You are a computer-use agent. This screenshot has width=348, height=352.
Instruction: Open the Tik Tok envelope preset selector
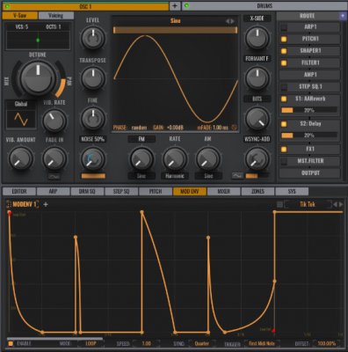[308, 204]
